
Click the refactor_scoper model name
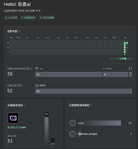[x=88, y=134]
